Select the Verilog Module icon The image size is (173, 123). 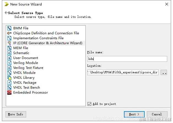coord(9,63)
